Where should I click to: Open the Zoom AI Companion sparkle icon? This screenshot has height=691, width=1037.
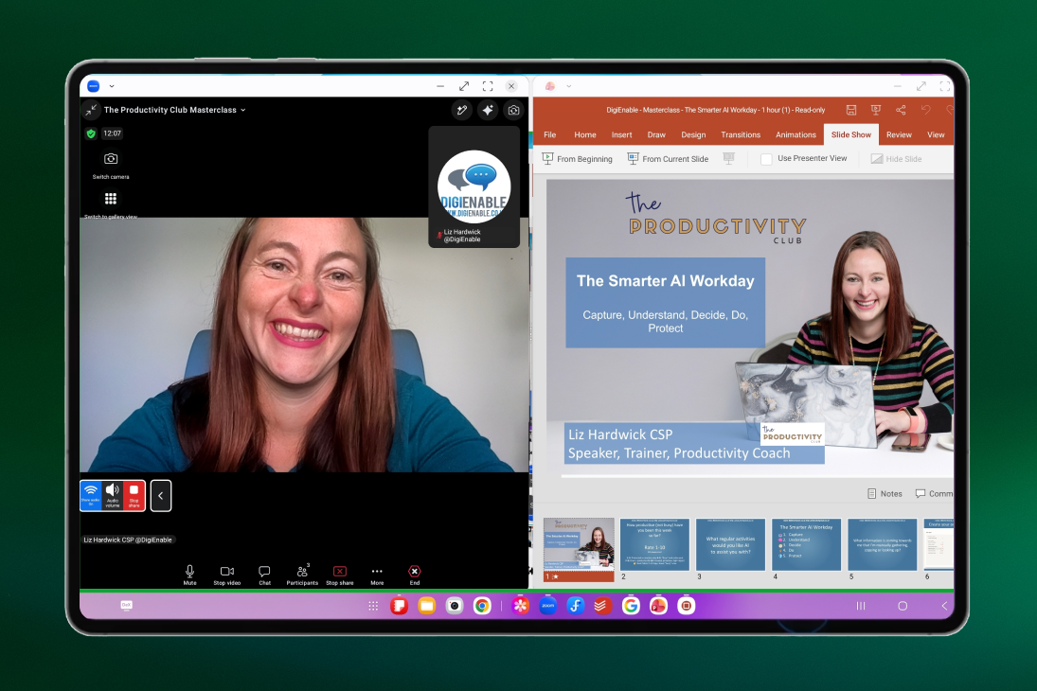(488, 111)
